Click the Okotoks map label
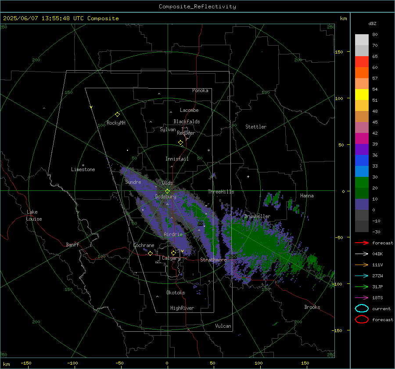 [176, 293]
